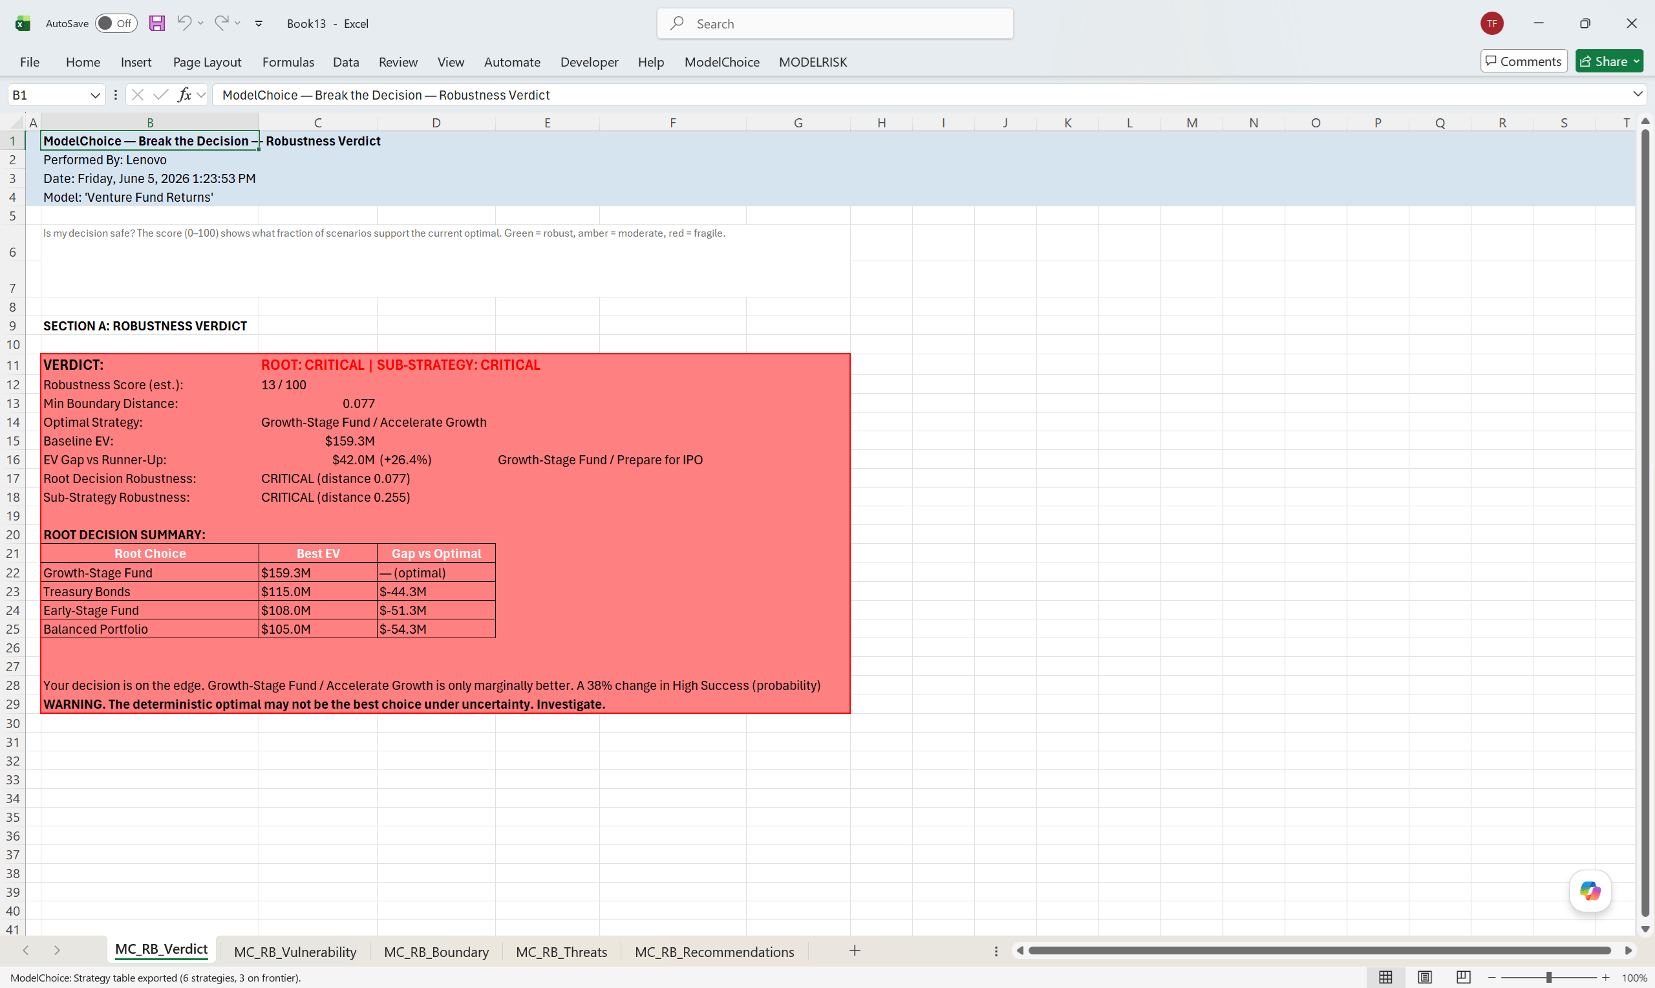The height and width of the screenshot is (988, 1655).
Task: Select the MC_RB_Verdict sheet tab
Action: click(x=161, y=950)
